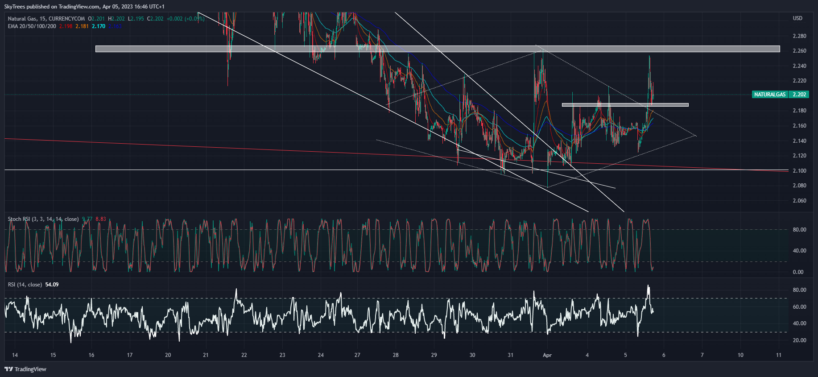The width and height of the screenshot is (818, 377).
Task: Click the RSI (14, close) indicator legend
Action: point(25,285)
